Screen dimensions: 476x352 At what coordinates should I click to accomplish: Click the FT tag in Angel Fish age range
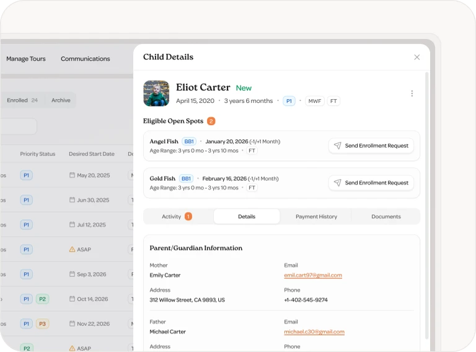(x=252, y=151)
